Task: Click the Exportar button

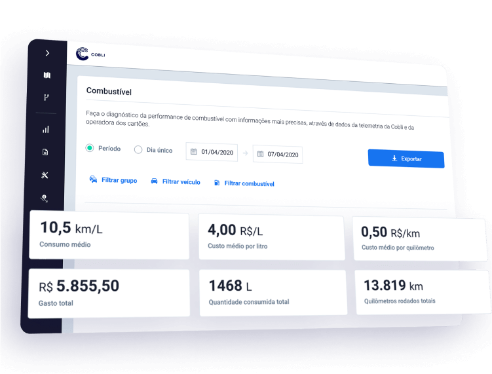Action: [406, 159]
